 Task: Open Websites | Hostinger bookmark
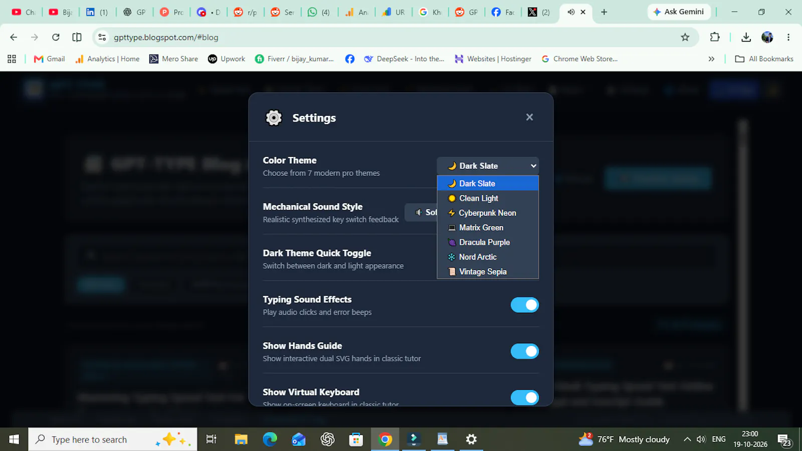(493, 59)
